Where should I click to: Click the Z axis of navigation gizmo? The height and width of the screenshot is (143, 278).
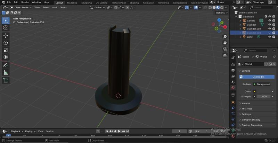point(219,20)
